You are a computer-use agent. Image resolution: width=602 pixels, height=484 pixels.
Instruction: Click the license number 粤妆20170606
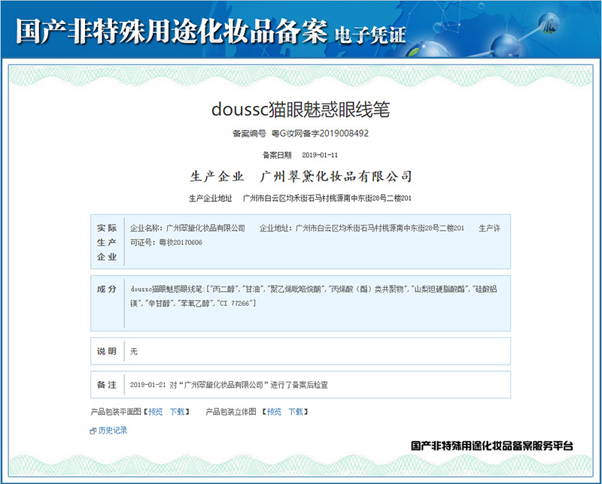pos(181,243)
